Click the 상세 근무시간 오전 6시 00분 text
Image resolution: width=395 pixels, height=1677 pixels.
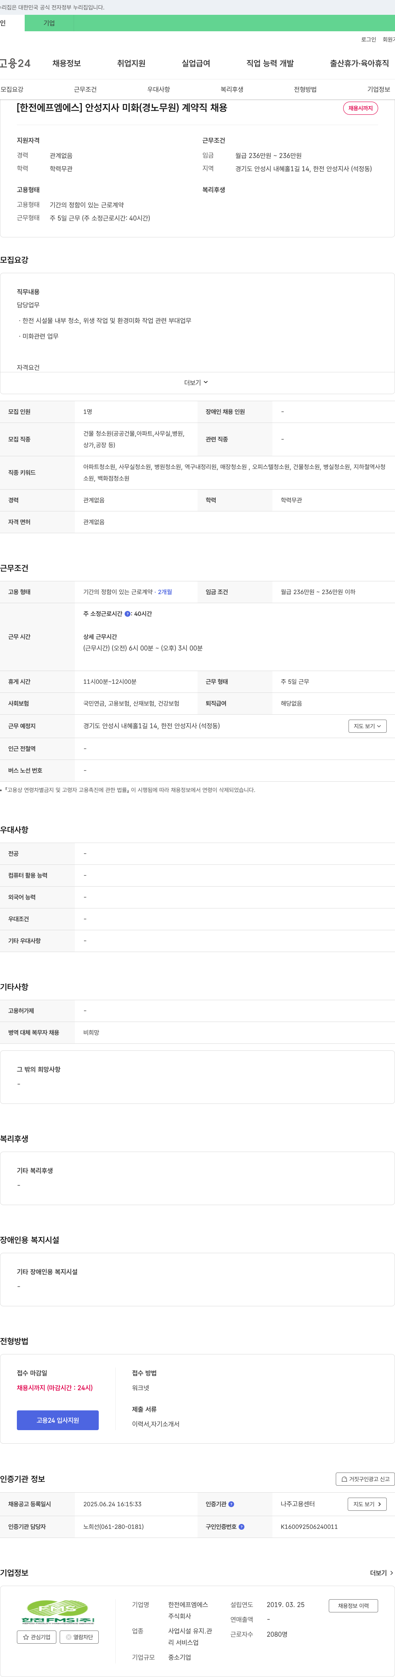click(x=142, y=648)
